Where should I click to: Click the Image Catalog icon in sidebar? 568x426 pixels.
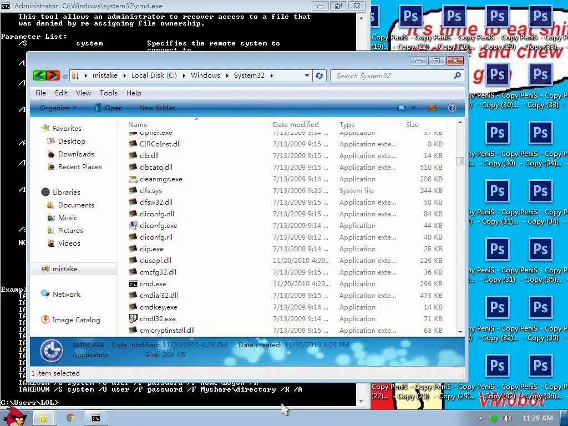tap(45, 319)
